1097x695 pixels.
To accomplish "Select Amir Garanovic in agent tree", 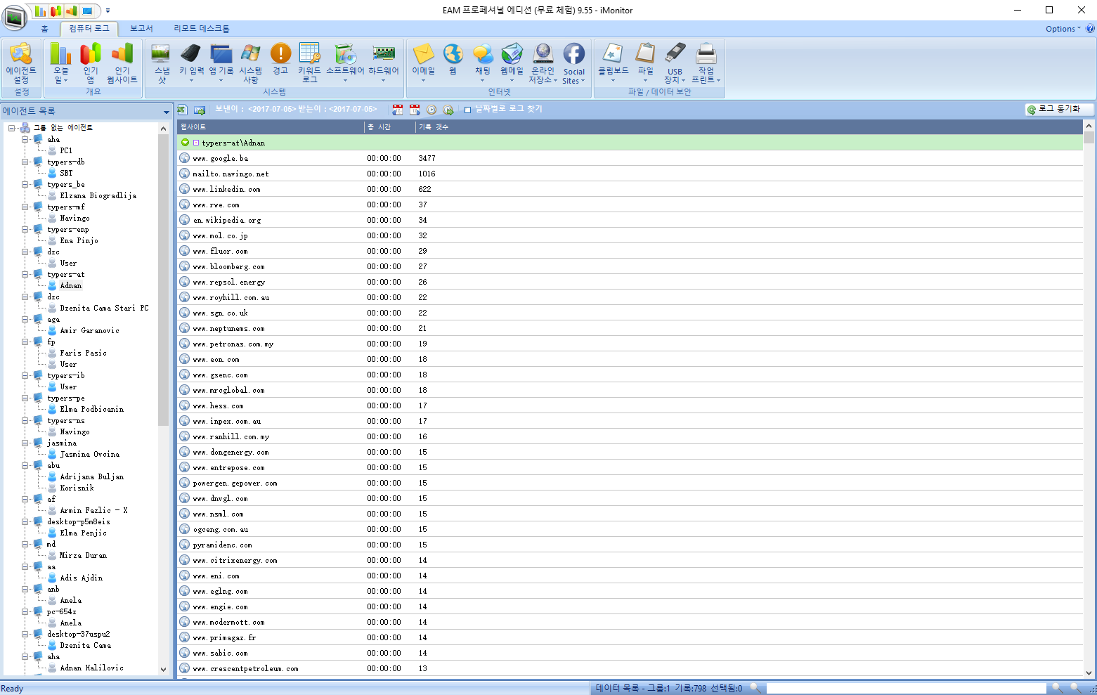I will [89, 330].
